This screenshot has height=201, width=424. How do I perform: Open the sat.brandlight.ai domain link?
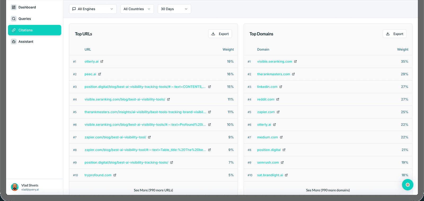(270, 175)
